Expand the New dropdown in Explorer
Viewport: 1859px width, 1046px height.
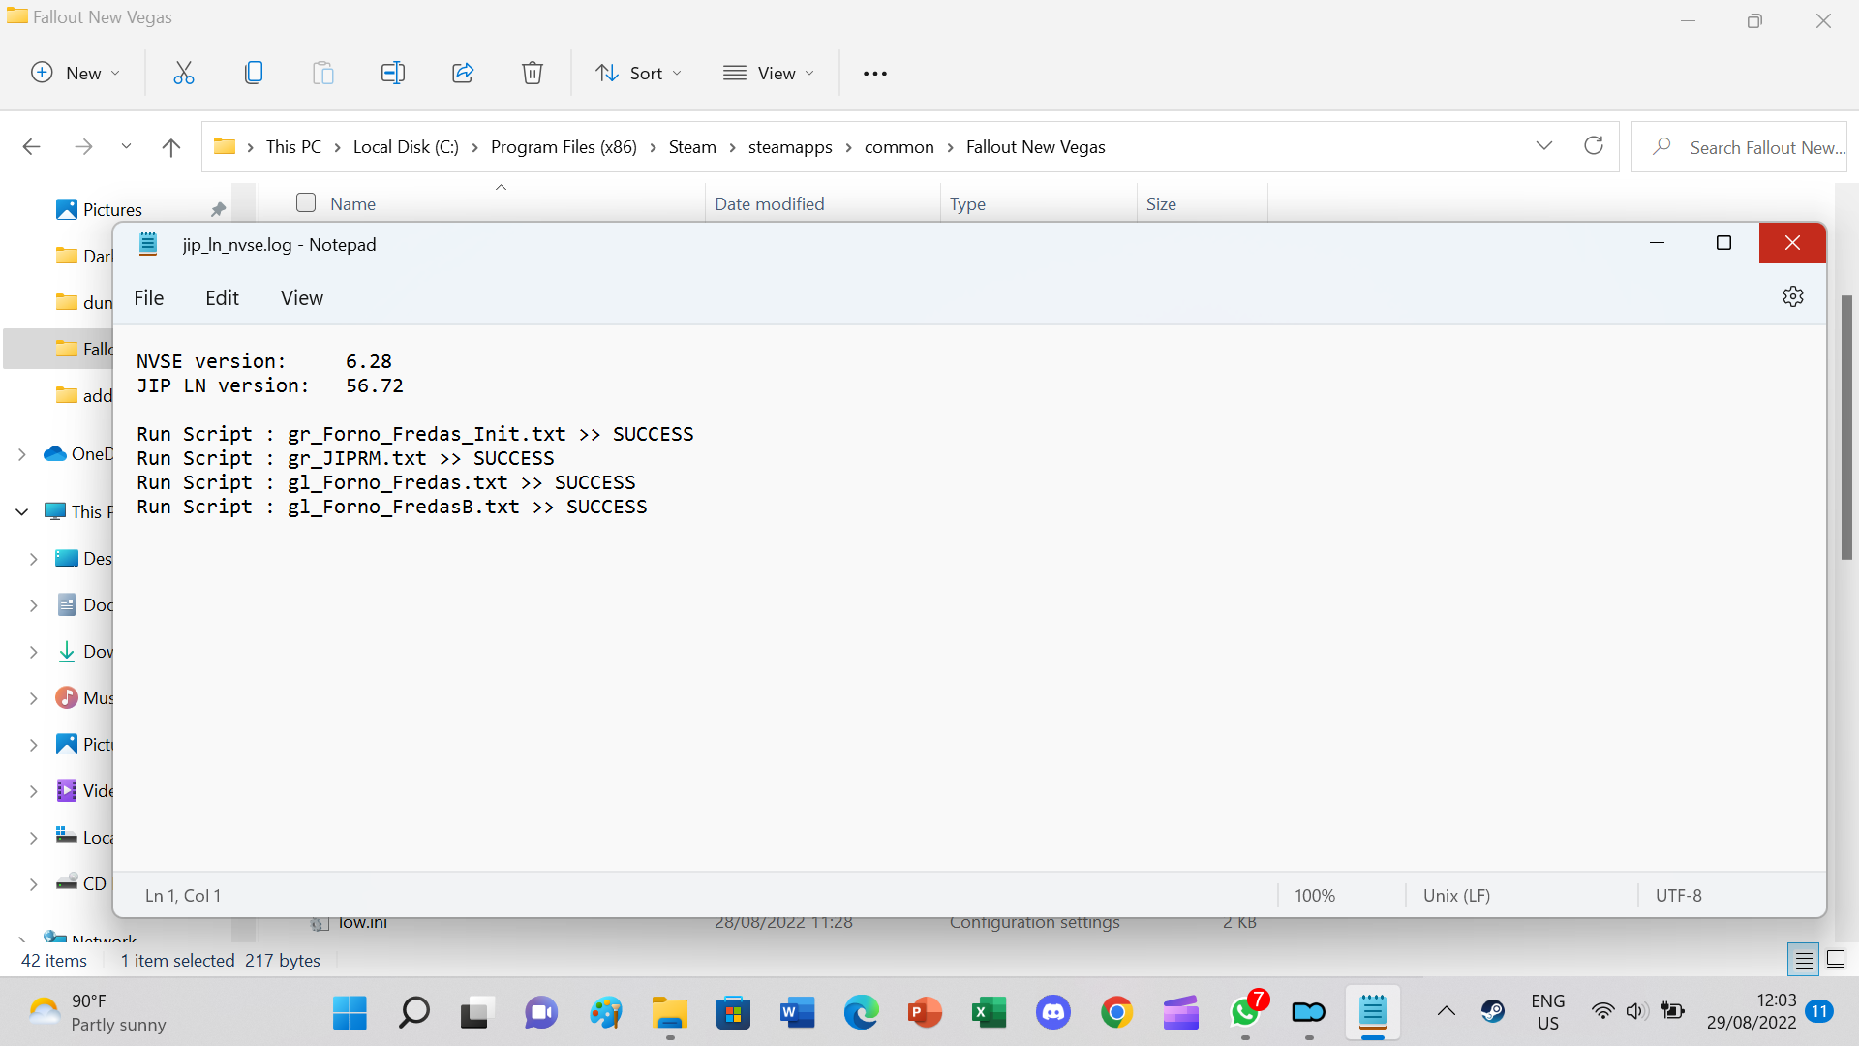[x=76, y=73]
